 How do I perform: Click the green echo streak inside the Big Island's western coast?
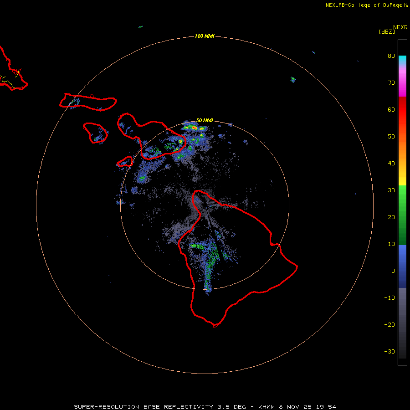click(198, 246)
